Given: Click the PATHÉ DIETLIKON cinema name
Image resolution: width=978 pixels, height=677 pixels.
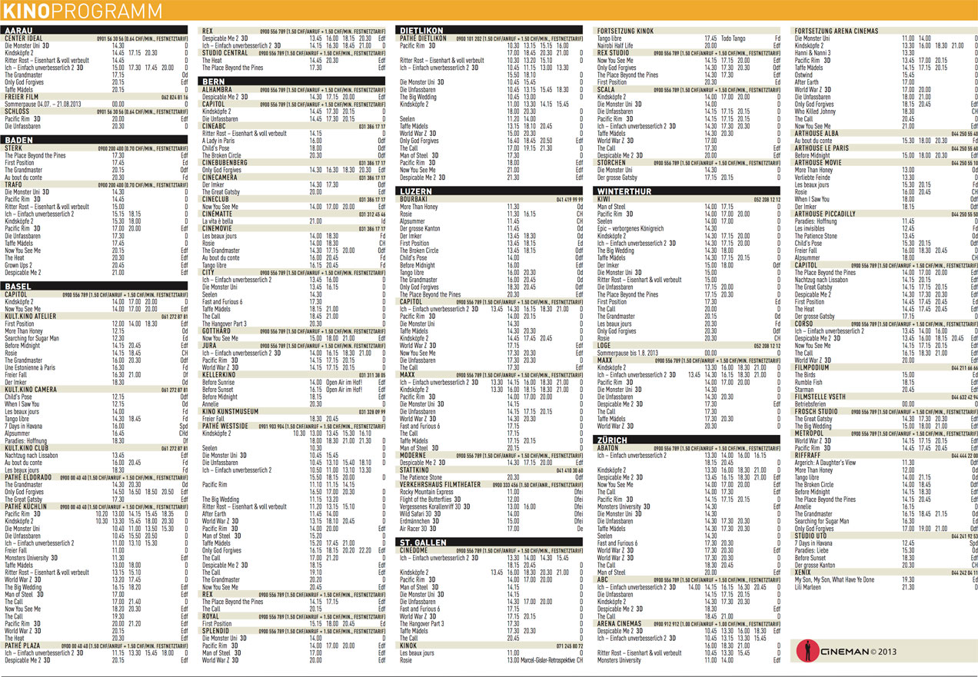Looking at the screenshot, I should coord(424,38).
